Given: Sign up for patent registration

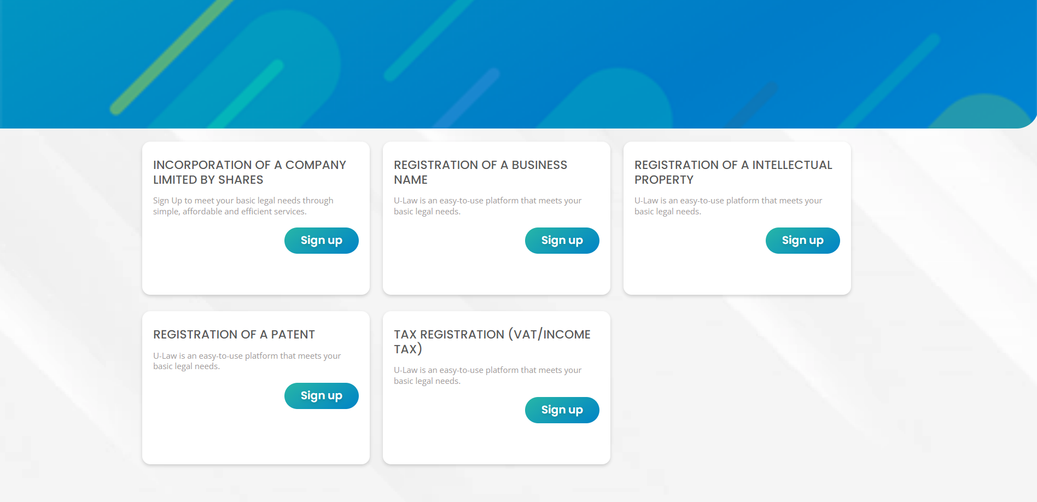Looking at the screenshot, I should pyautogui.click(x=321, y=396).
